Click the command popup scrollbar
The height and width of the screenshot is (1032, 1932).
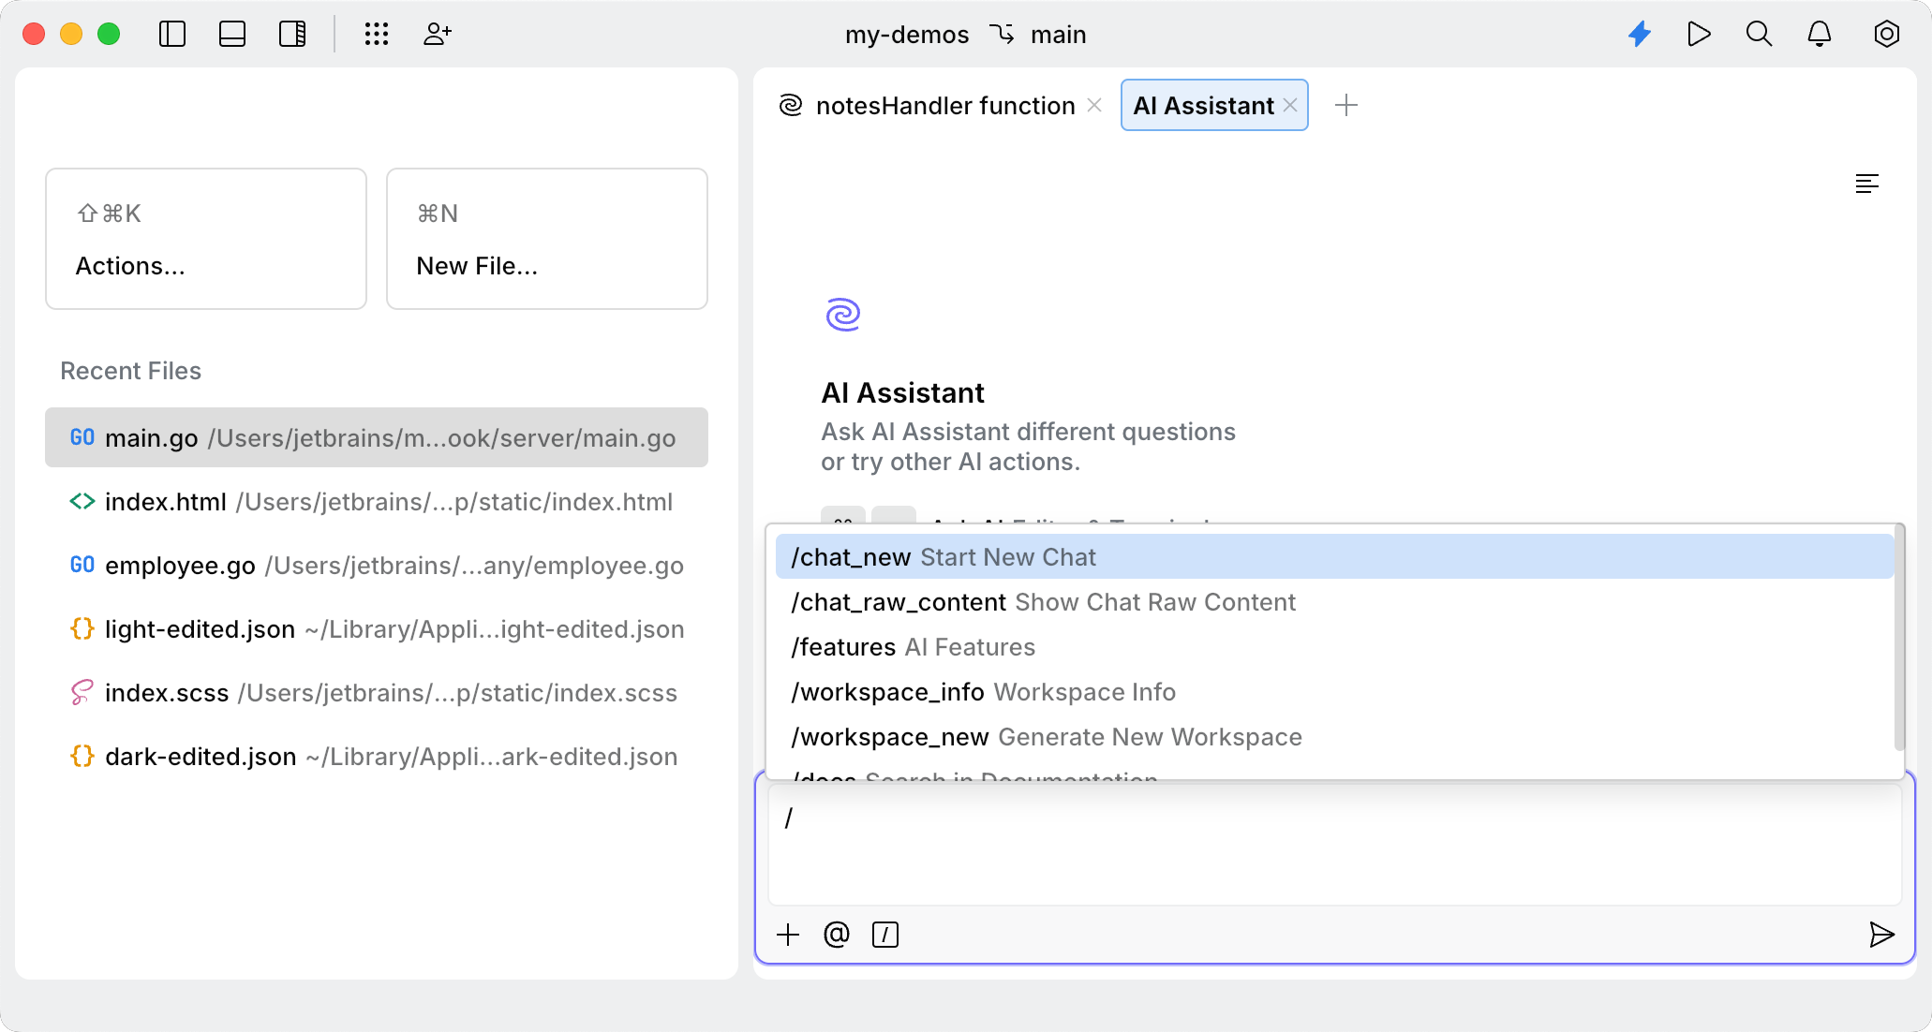(x=1899, y=639)
